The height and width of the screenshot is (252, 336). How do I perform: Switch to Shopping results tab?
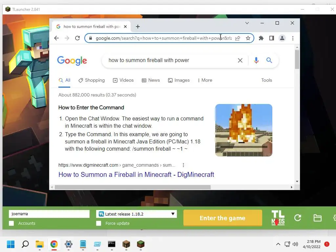pyautogui.click(x=92, y=80)
